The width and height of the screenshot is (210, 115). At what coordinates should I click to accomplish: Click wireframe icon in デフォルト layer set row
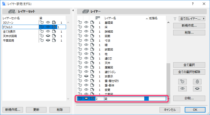(54, 27)
